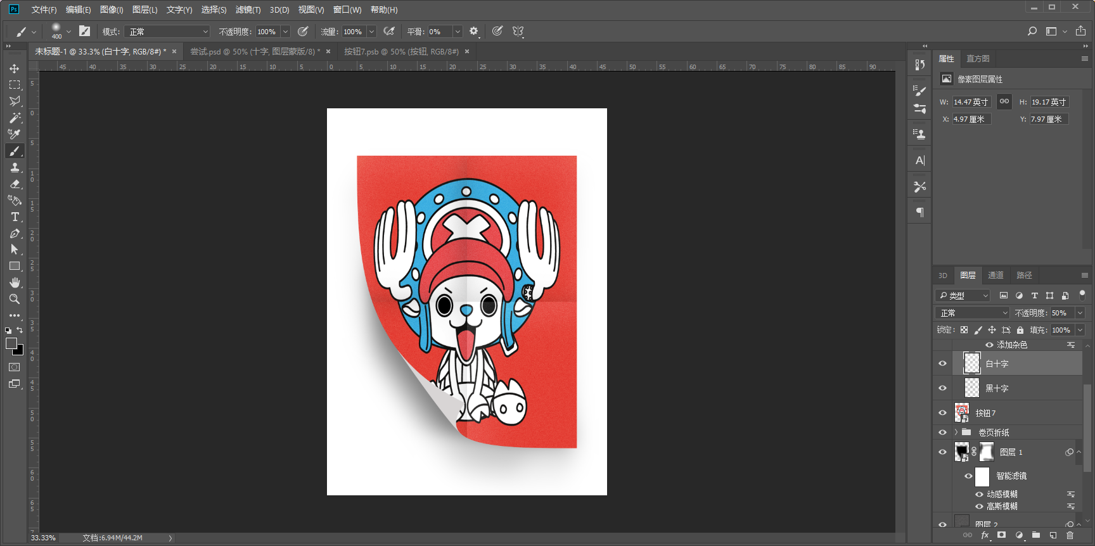Create a new fill or adjustment layer
The image size is (1095, 546).
point(1019,535)
